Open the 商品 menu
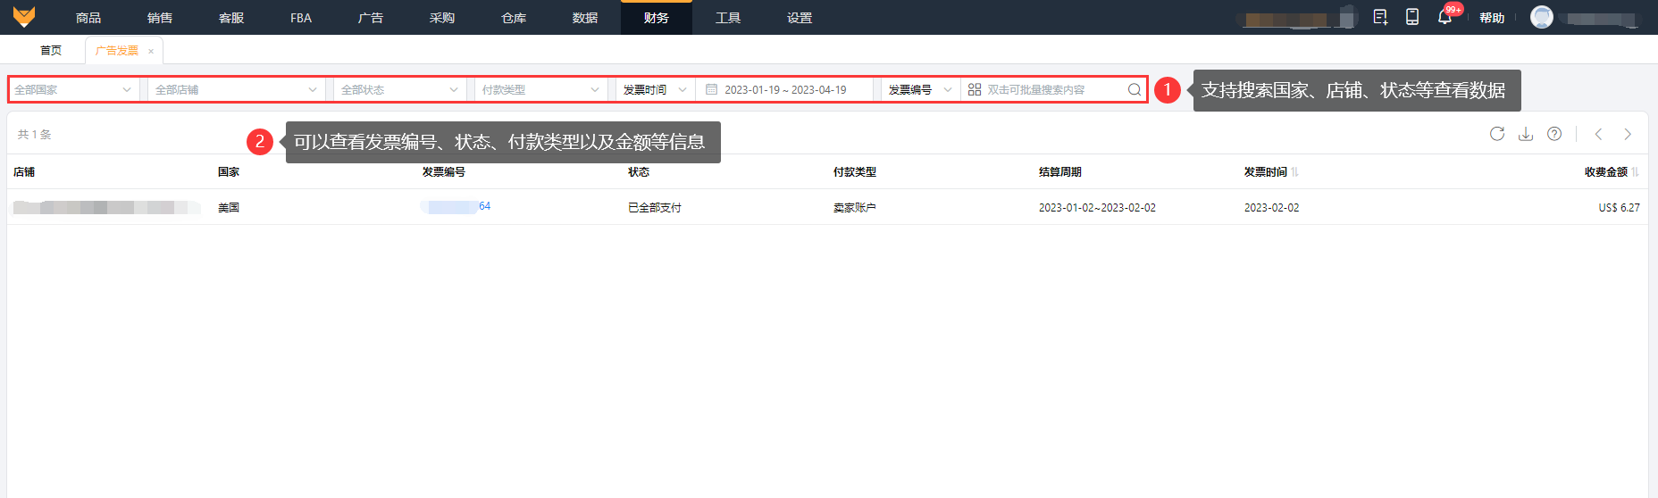The width and height of the screenshot is (1658, 498). pos(88,18)
